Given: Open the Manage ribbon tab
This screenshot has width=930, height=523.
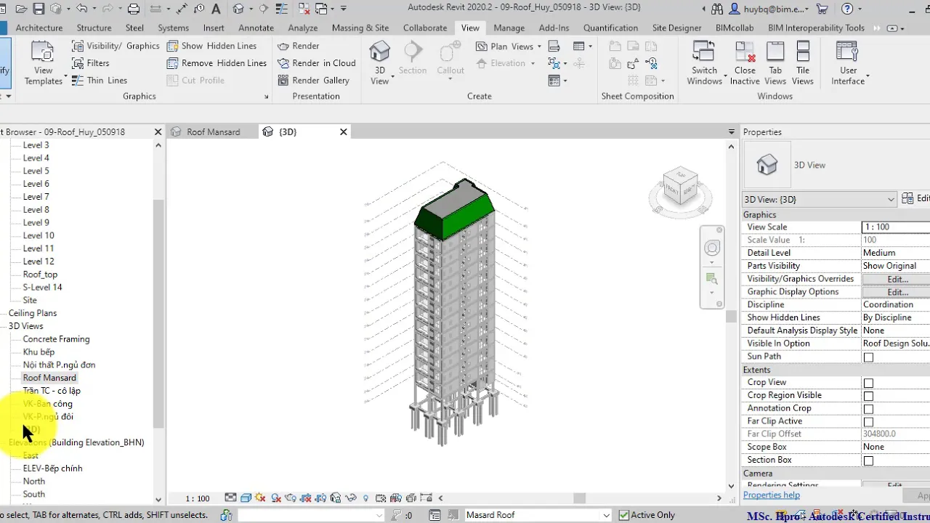Looking at the screenshot, I should [509, 28].
